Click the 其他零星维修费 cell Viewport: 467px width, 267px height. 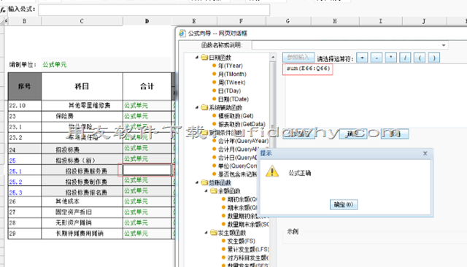pos(82,105)
